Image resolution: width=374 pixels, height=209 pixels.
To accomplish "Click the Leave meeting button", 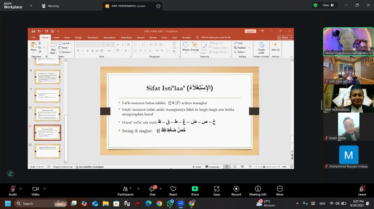I will 362,190.
